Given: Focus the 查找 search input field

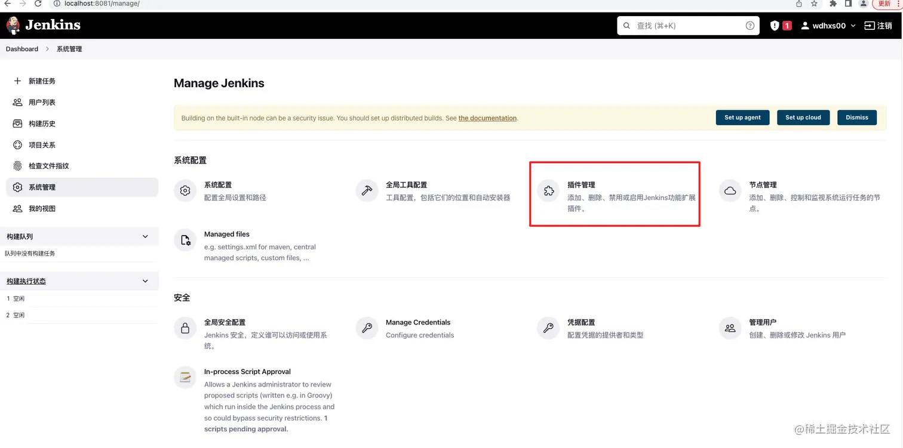Looking at the screenshot, I should [x=688, y=26].
